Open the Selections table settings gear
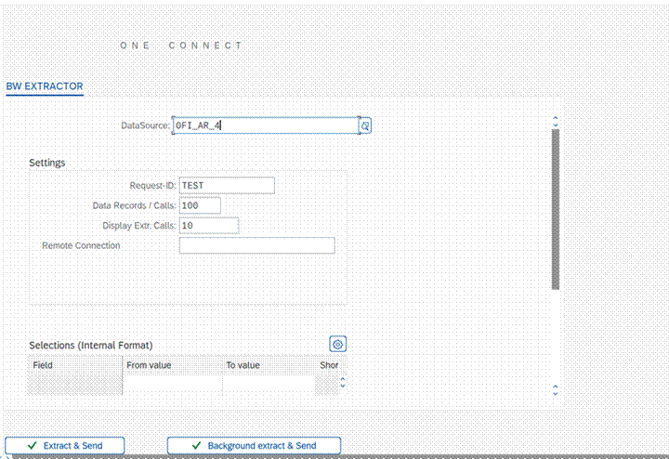Screen dimensions: 669x459 [338, 344]
